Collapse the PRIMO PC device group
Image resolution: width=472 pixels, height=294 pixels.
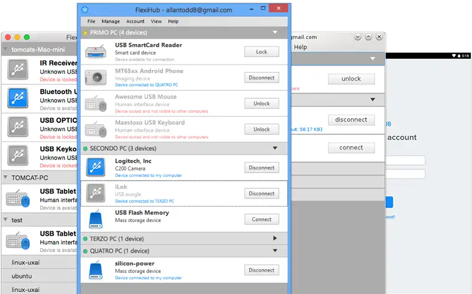tap(275, 32)
